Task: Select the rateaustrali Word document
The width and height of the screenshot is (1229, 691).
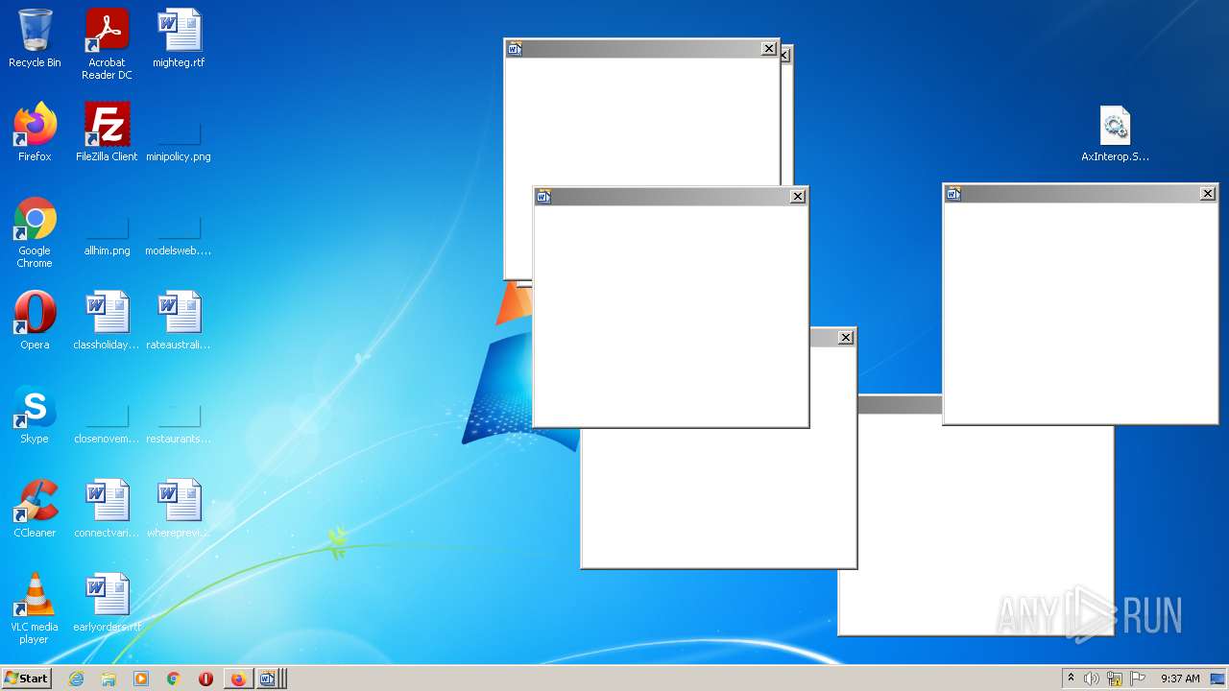Action: point(179,321)
